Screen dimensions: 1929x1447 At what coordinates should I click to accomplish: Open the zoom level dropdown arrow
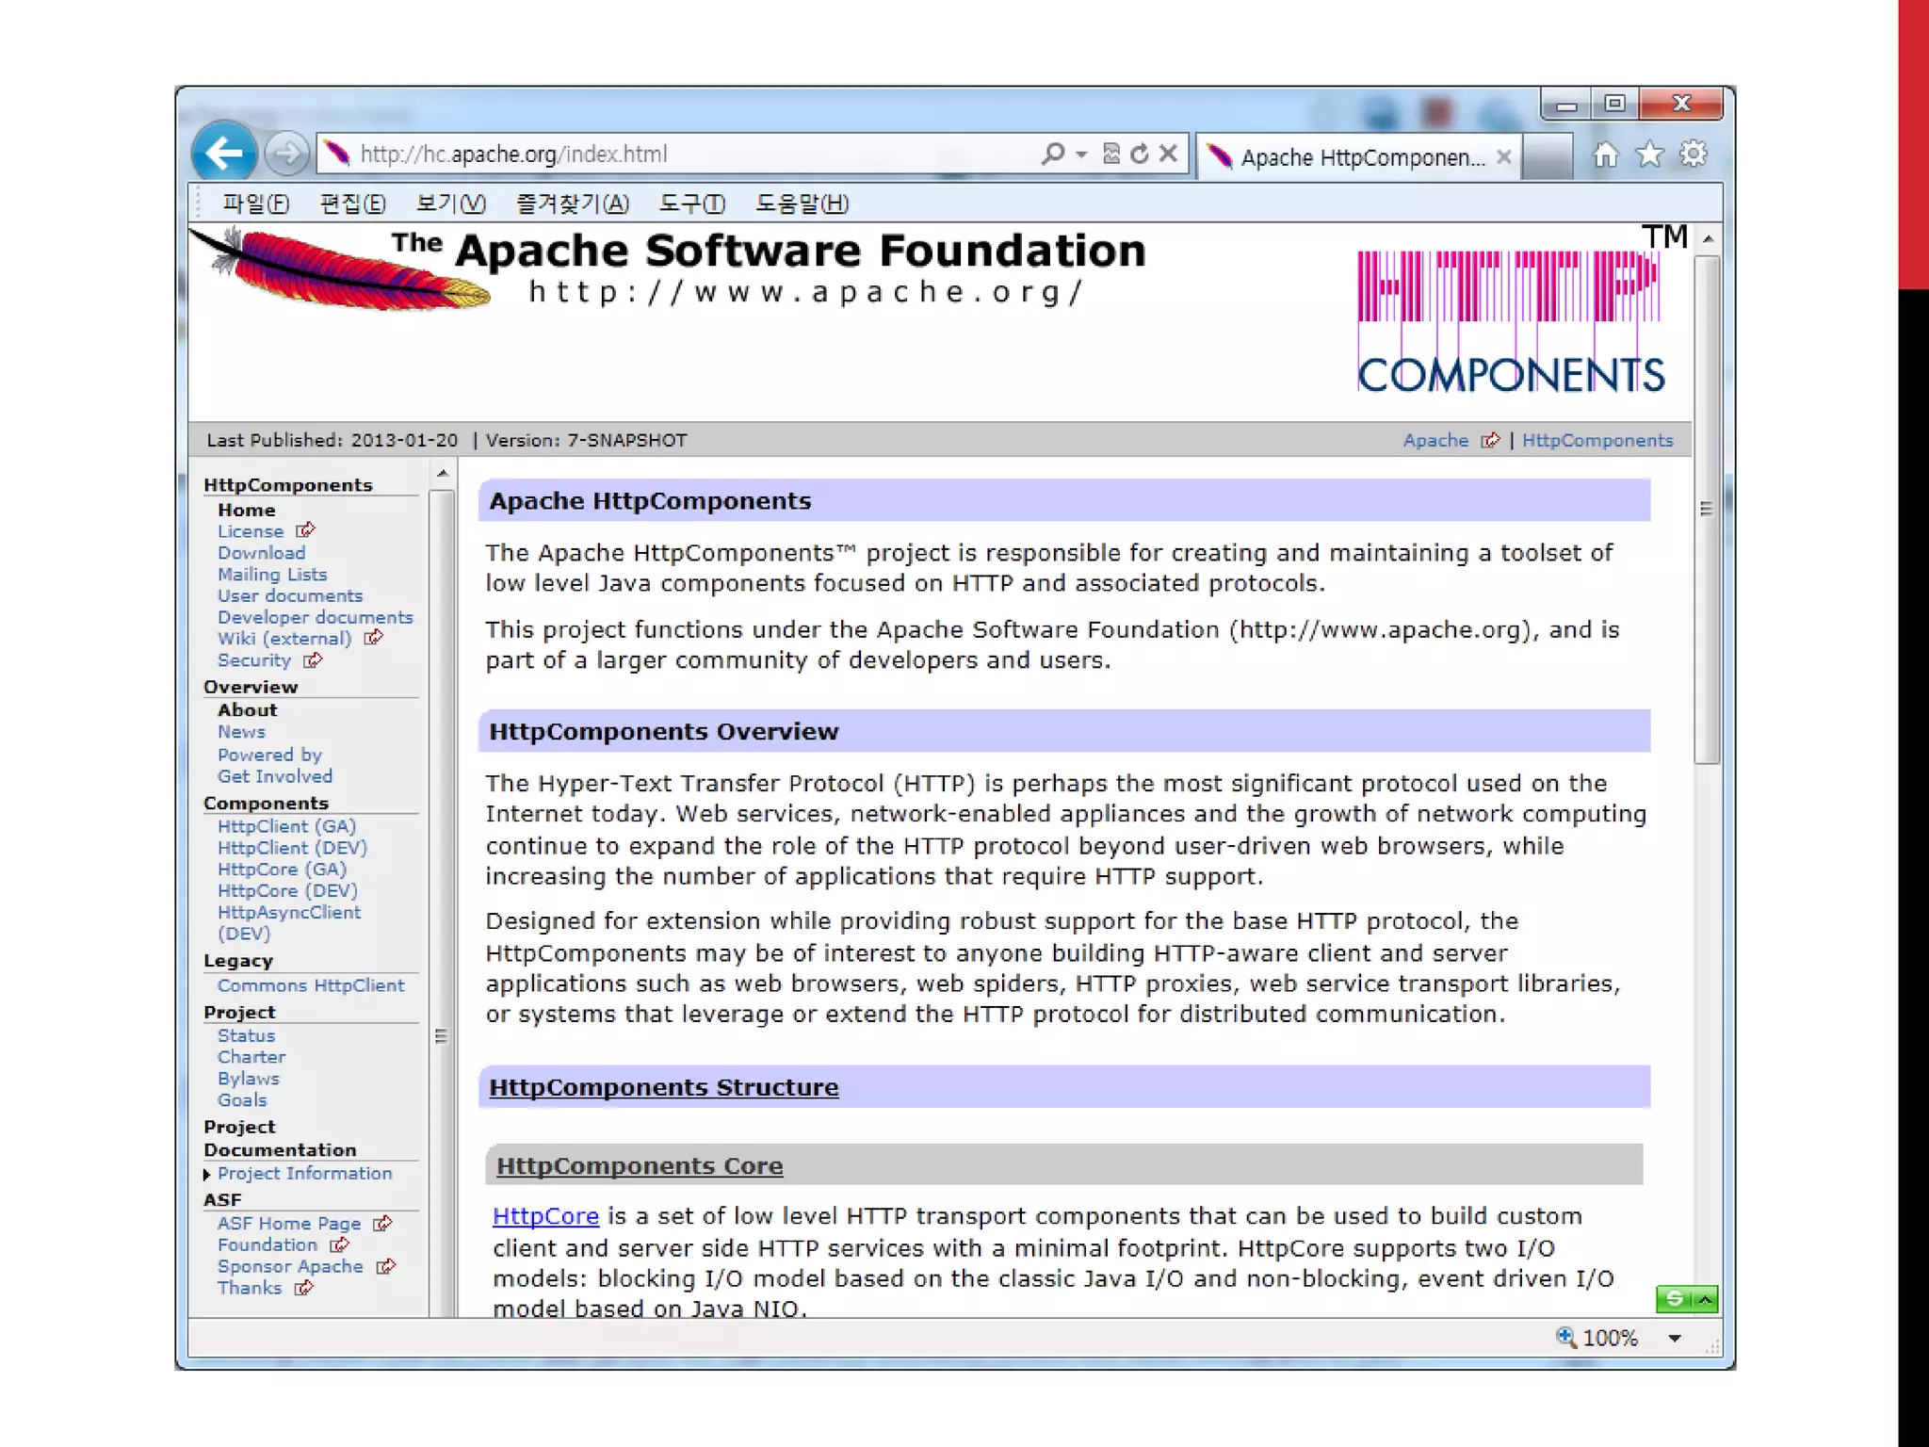tap(1675, 1339)
